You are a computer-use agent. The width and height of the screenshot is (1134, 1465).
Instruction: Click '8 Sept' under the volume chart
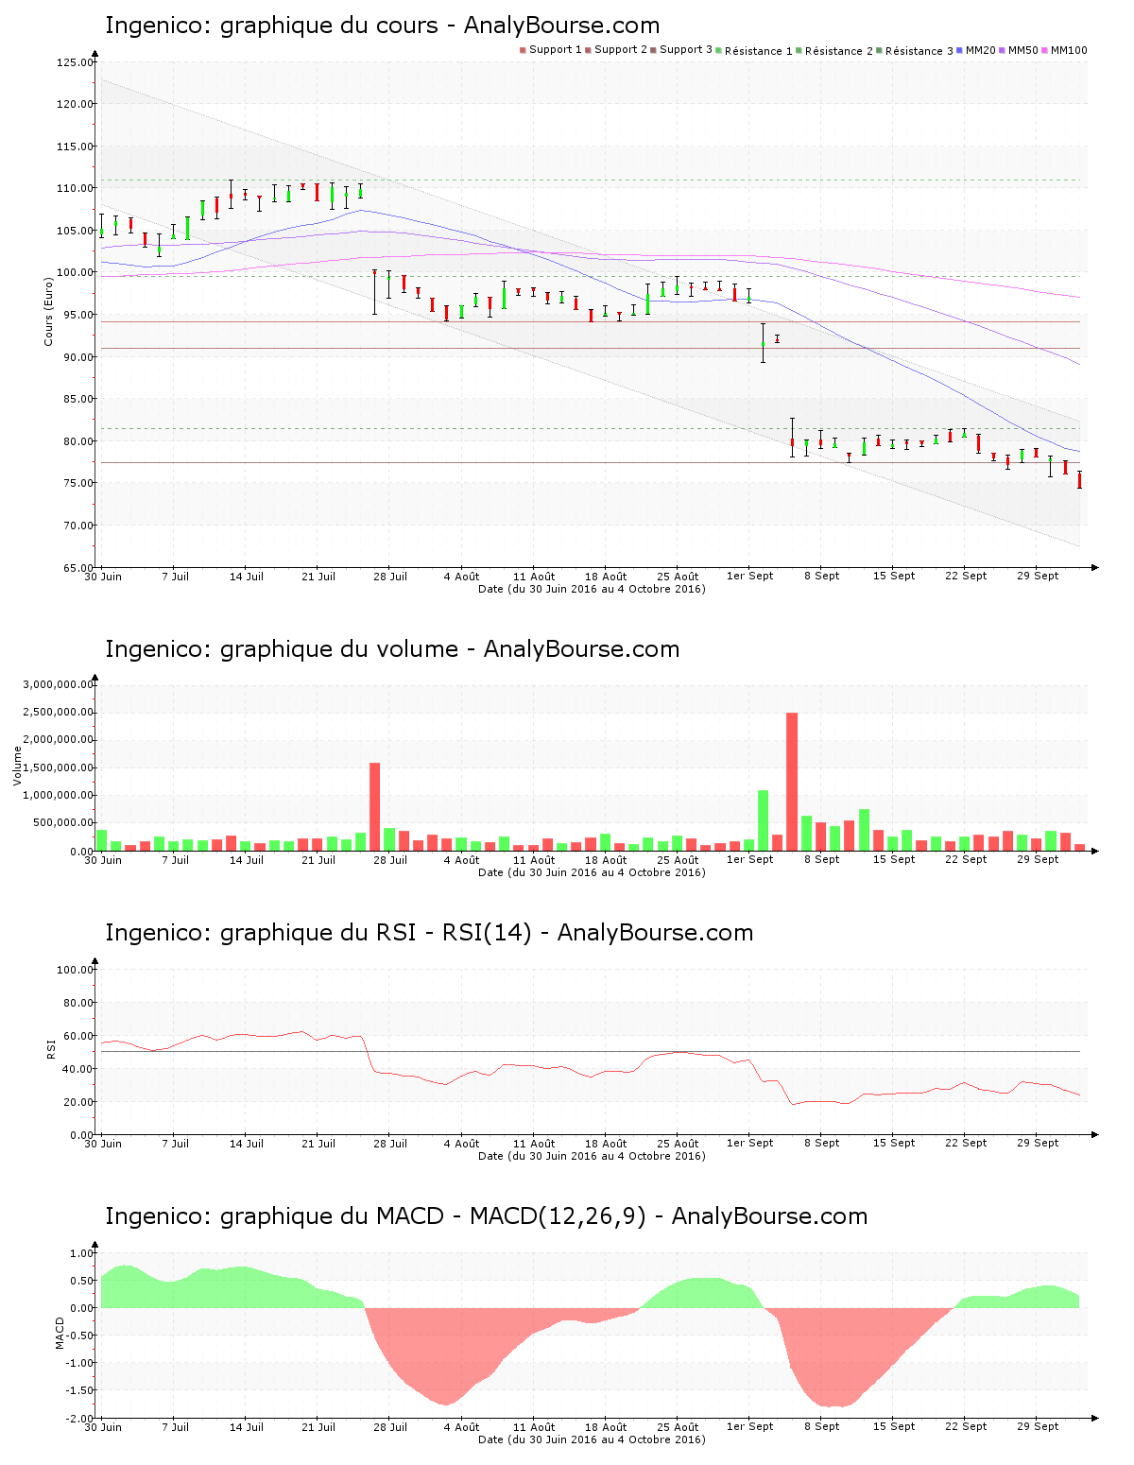pyautogui.click(x=821, y=860)
